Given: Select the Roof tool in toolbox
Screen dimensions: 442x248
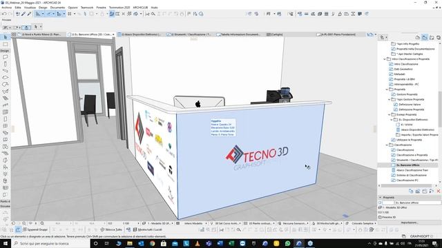Looking at the screenshot, I should 5,84.
